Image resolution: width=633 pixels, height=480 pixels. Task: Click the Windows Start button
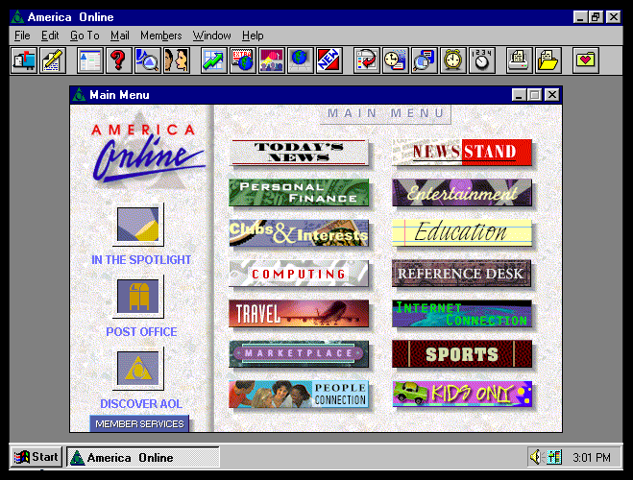coord(37,457)
